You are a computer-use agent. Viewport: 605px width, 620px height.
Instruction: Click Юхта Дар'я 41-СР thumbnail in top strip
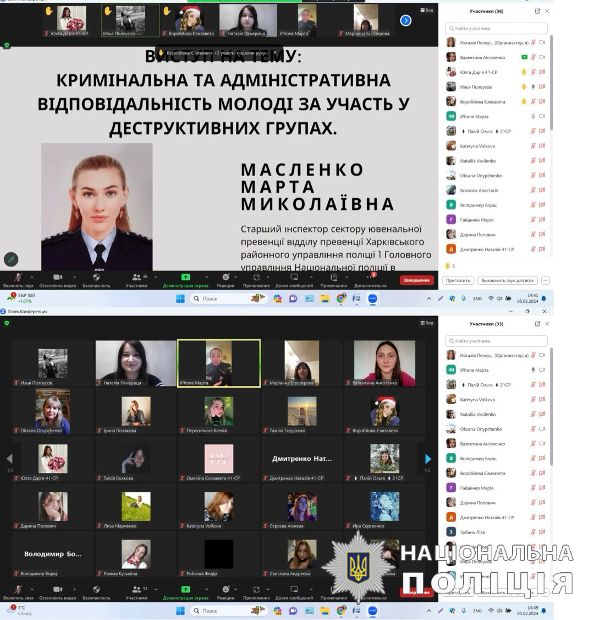click(x=71, y=21)
